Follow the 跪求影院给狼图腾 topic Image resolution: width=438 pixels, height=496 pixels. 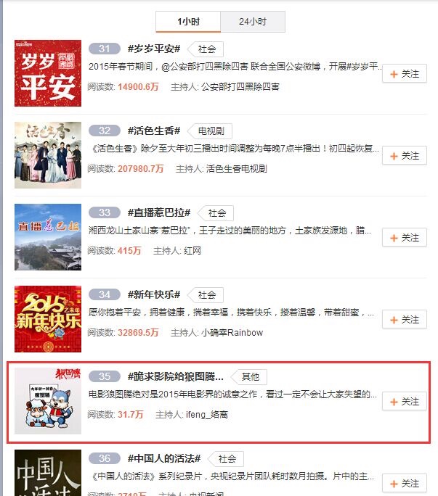[x=405, y=401]
